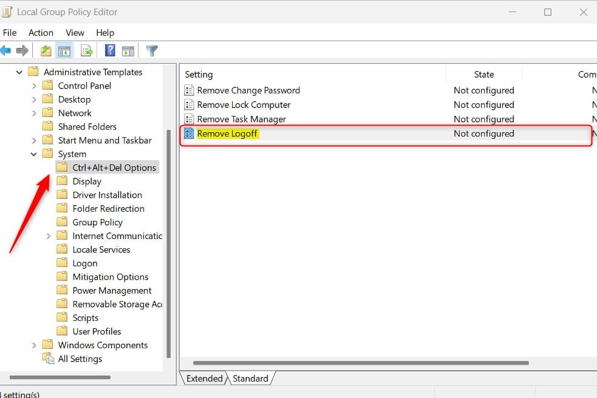
Task: Minimize the Local Group Policy Editor window
Action: (x=513, y=12)
